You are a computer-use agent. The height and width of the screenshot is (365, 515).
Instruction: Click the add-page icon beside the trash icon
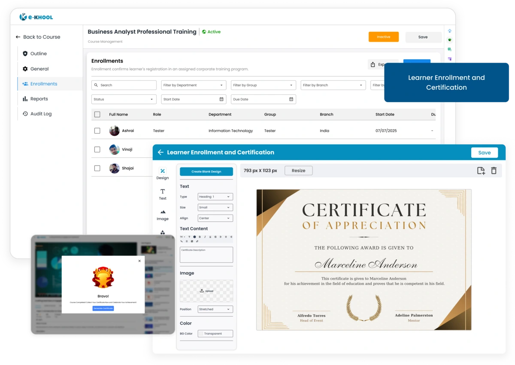click(480, 170)
